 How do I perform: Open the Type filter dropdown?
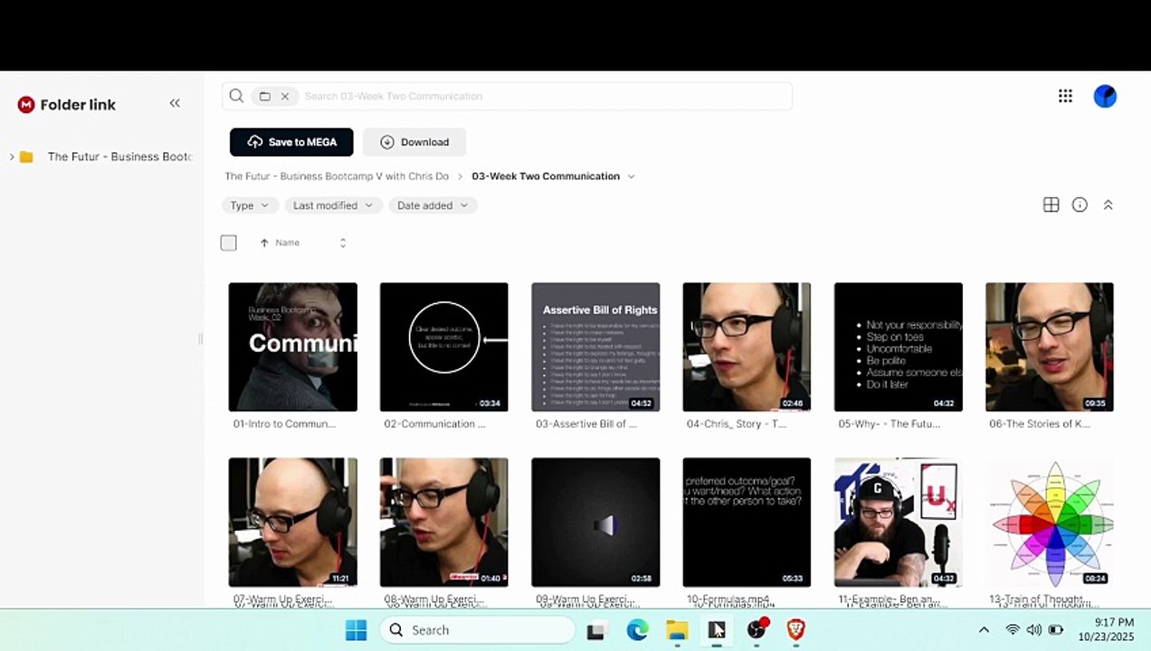pos(250,205)
